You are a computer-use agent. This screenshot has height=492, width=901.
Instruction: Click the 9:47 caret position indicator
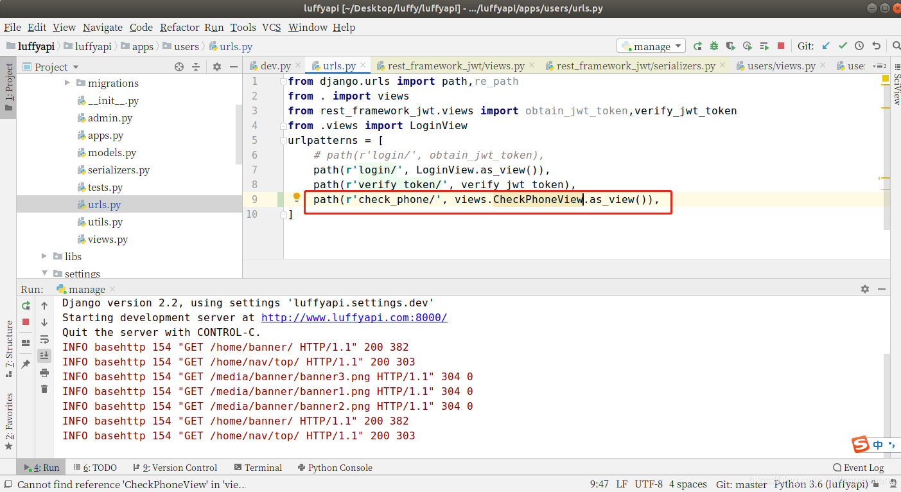pyautogui.click(x=599, y=484)
